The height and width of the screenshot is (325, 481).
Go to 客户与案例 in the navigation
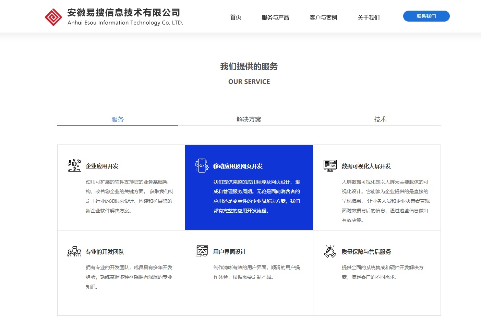[323, 17]
